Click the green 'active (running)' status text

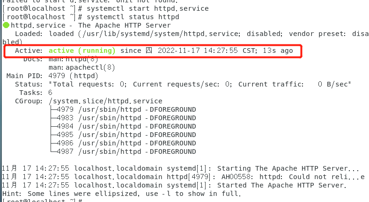pyautogui.click(x=82, y=50)
